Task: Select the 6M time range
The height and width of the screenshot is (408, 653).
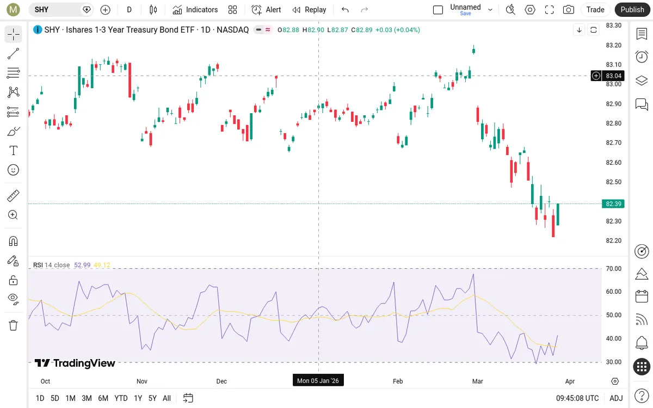Action: (103, 398)
